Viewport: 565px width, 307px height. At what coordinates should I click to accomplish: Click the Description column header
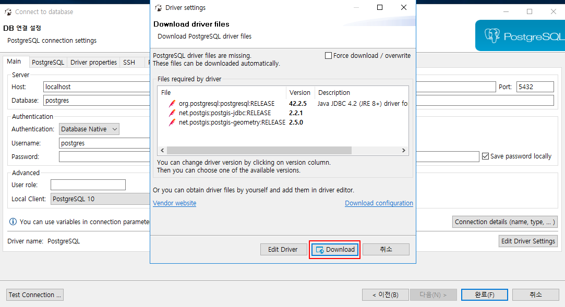362,92
